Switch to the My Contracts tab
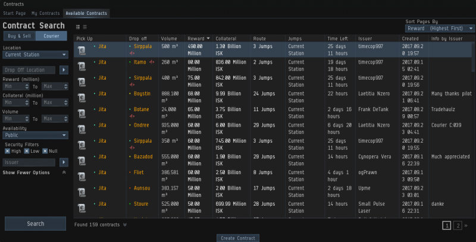Viewport: 476px width, 242px height. click(45, 13)
